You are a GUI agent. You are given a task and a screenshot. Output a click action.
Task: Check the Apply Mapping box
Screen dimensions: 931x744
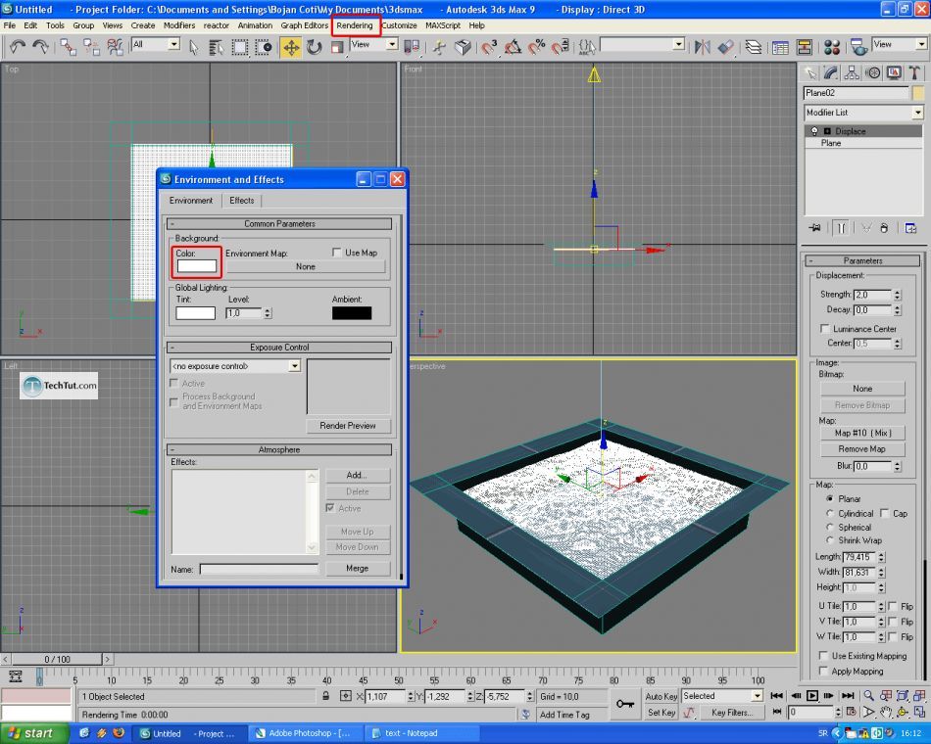click(x=823, y=671)
